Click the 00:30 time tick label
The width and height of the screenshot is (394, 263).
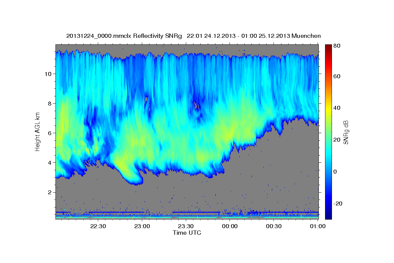[274, 226]
